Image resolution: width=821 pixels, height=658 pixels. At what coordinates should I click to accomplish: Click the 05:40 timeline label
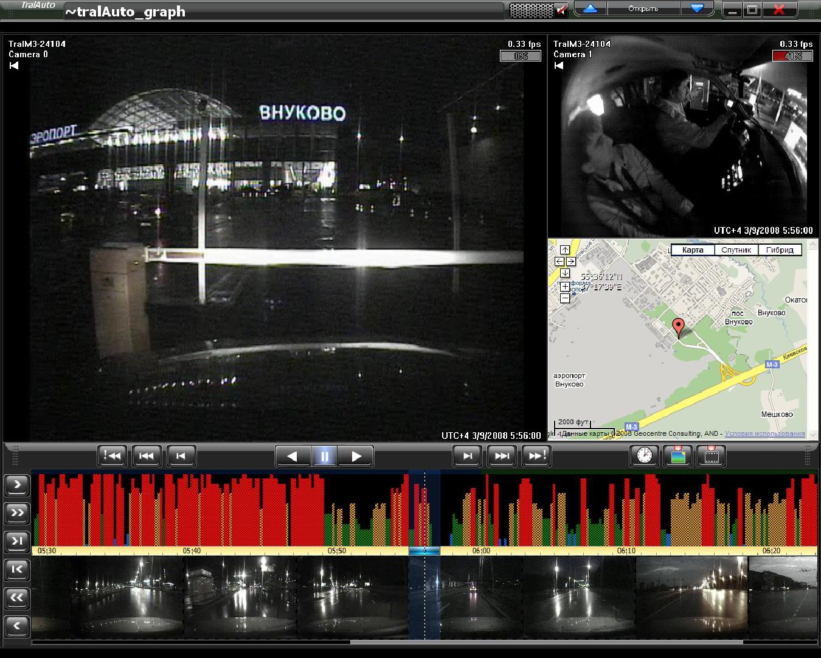191,551
